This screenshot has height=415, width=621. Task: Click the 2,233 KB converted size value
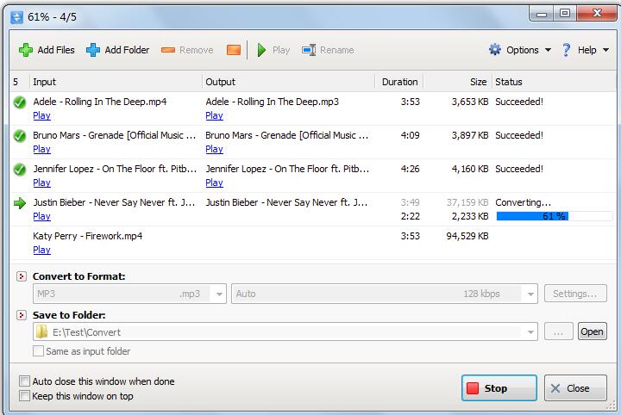click(470, 216)
